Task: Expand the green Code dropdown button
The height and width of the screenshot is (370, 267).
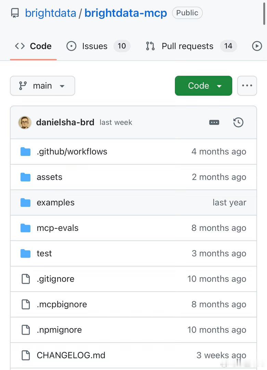Action: (204, 86)
